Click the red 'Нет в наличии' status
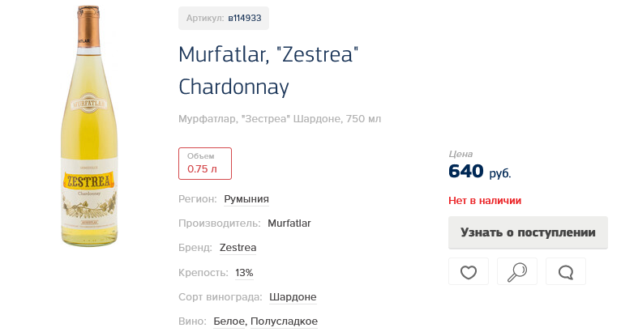621x332 pixels. (x=485, y=201)
